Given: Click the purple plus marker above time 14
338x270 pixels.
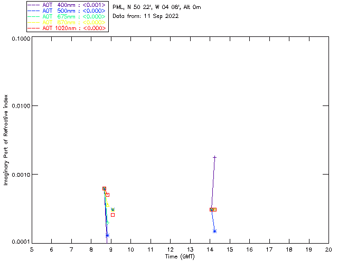Looking at the screenshot, I should tap(214, 158).
